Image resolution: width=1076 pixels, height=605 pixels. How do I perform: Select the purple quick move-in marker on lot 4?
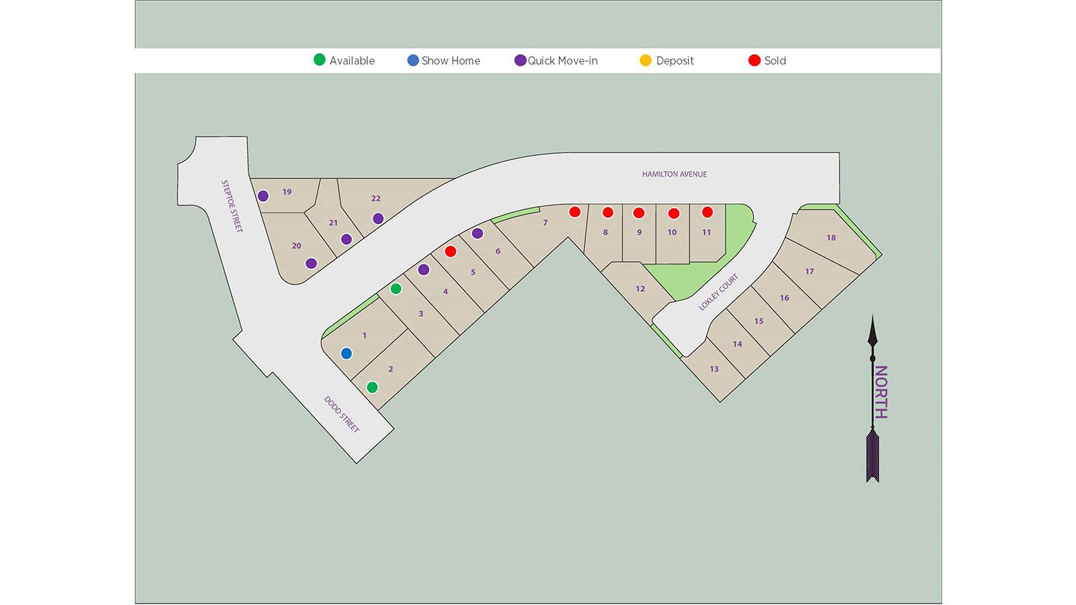pos(424,269)
